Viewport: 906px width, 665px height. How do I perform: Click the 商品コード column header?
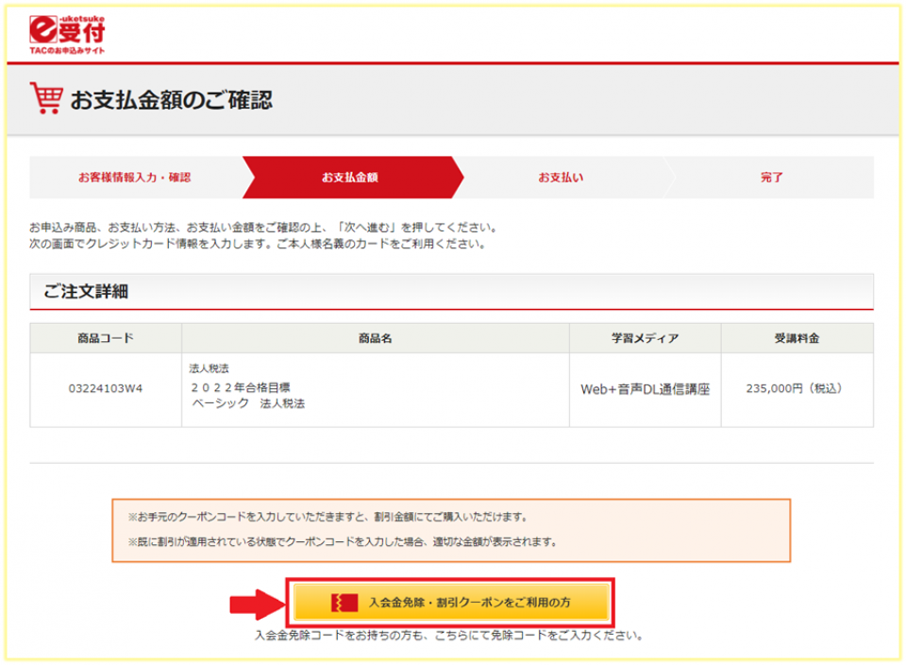[x=106, y=338]
